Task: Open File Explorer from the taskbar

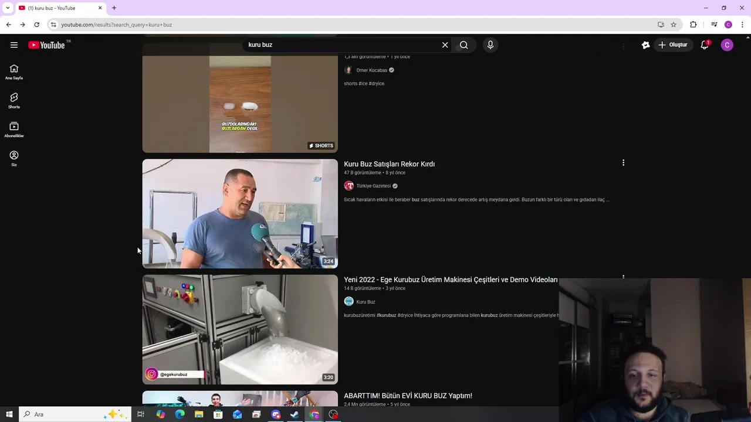Action: pyautogui.click(x=199, y=414)
